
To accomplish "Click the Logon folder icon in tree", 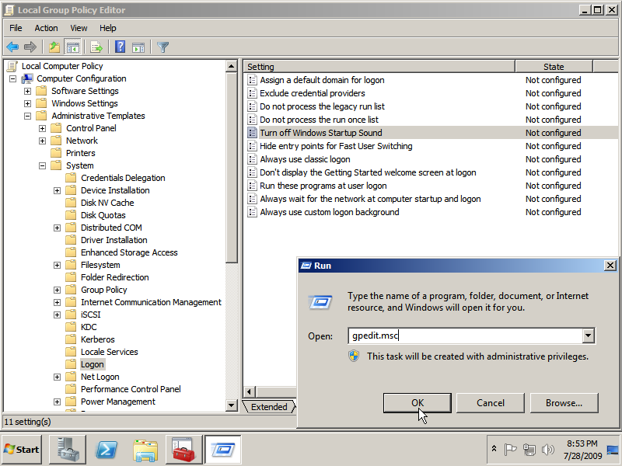I will tap(71, 364).
